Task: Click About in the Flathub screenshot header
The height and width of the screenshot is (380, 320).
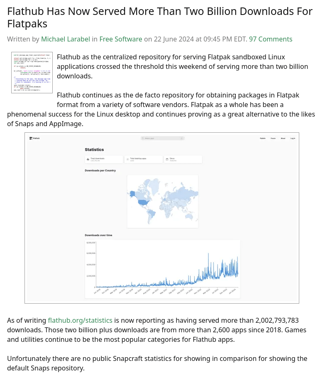Action: (x=283, y=138)
